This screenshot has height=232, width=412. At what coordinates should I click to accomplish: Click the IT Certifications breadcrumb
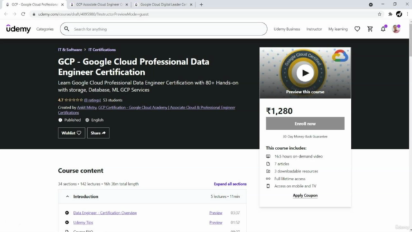click(102, 50)
